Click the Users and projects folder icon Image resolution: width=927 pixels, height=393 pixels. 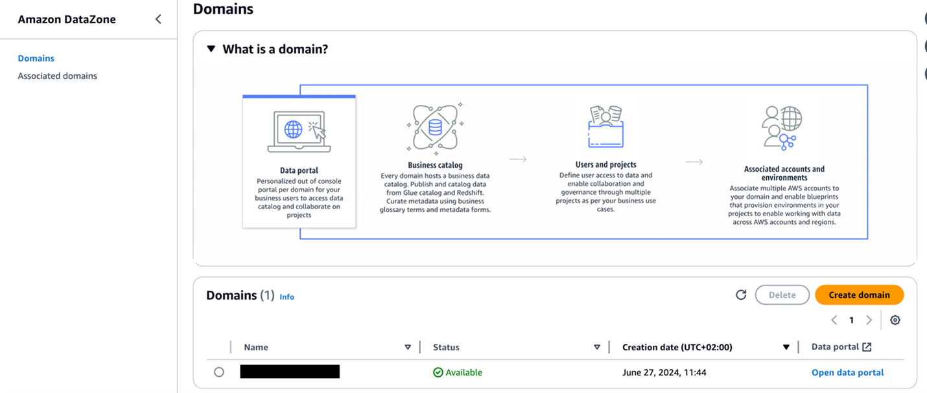pos(605,127)
